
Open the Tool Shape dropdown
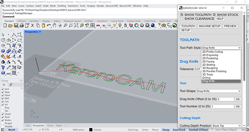point(219,91)
